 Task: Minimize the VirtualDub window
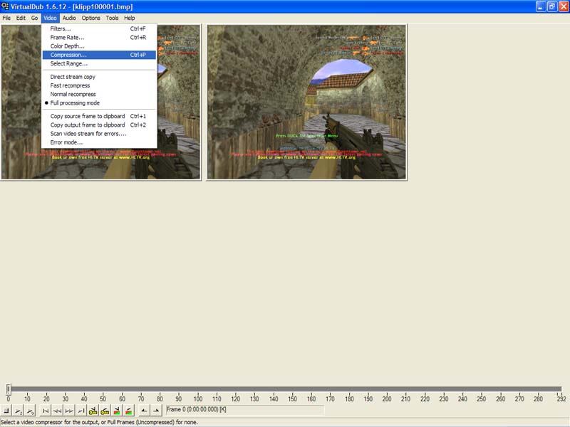pos(541,6)
